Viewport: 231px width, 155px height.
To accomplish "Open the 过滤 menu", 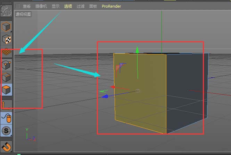I will tap(81, 6).
